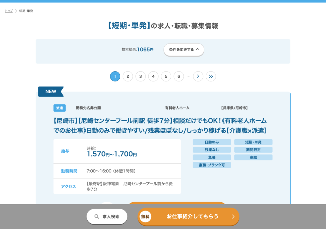Select the 残業なし tag
This screenshot has height=229, width=326.
tap(212, 150)
